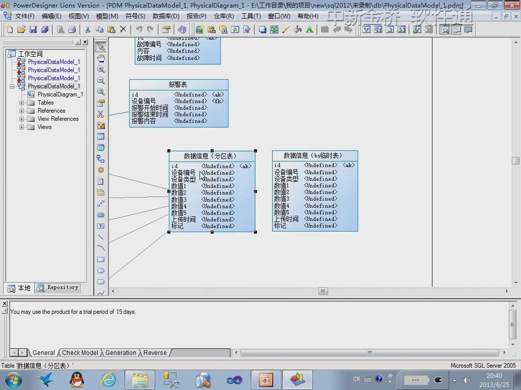
Task: Expand the Views folder
Action: coord(21,127)
